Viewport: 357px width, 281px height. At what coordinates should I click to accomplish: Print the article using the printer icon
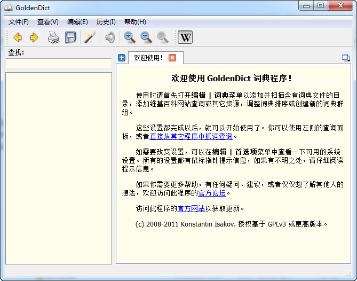pyautogui.click(x=54, y=37)
